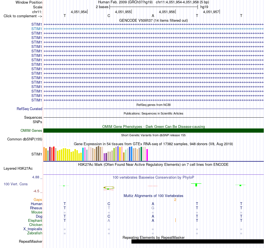Click the 4,051,957 ruler position

click(x=211, y=12)
